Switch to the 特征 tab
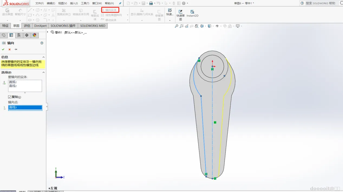The image size is (343, 192). 5,26
